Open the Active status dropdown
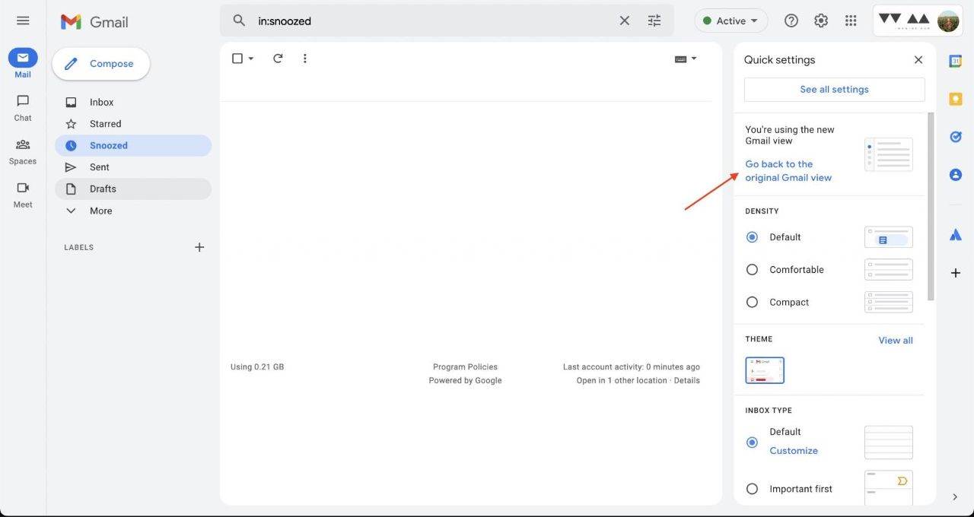 click(x=730, y=20)
